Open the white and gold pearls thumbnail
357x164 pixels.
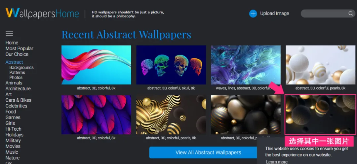[x=321, y=65]
